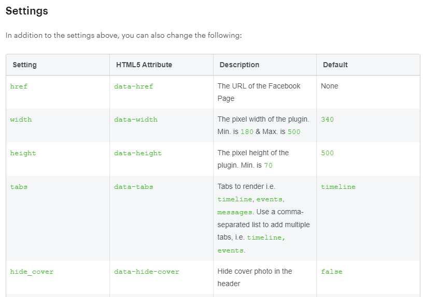
Task: Click the tabs setting name
Action: pyautogui.click(x=19, y=187)
